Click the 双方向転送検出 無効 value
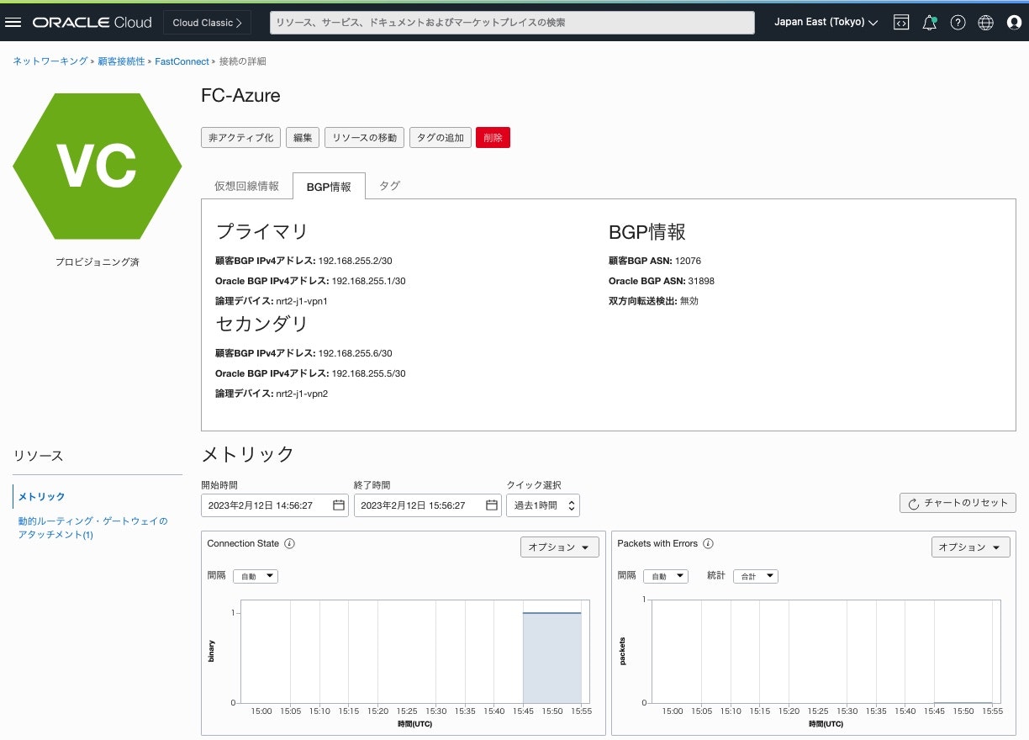Screen dimensions: 1029x740 689,301
